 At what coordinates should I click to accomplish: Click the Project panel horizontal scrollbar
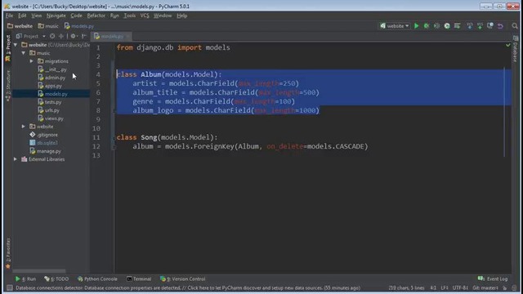[x=39, y=270]
